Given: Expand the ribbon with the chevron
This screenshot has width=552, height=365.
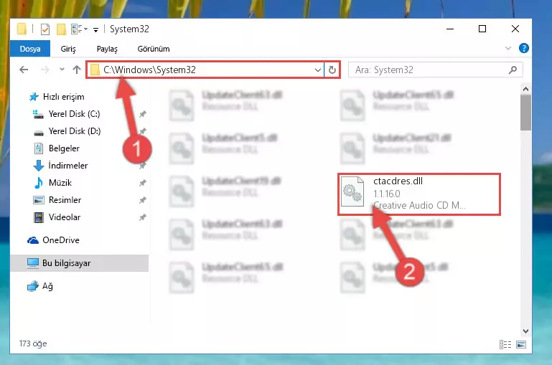Looking at the screenshot, I should tap(507, 48).
